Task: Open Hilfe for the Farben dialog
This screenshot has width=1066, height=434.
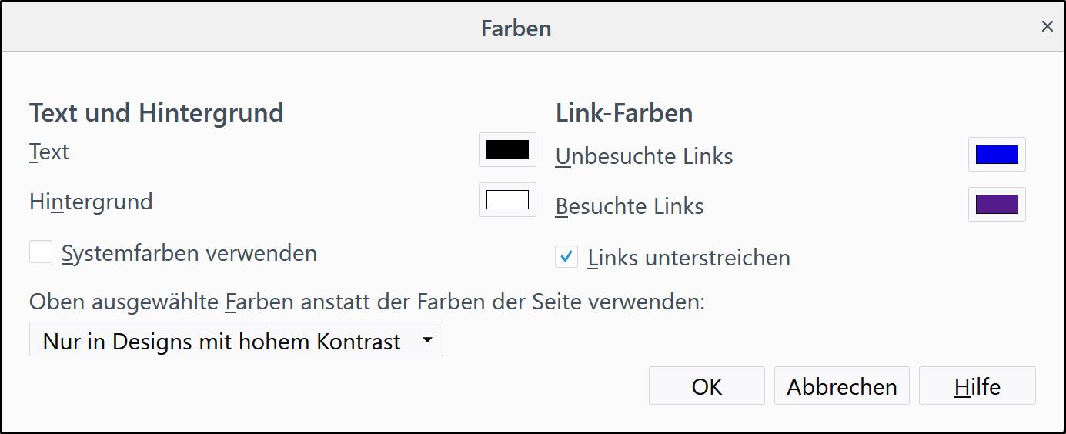Action: coord(977,386)
